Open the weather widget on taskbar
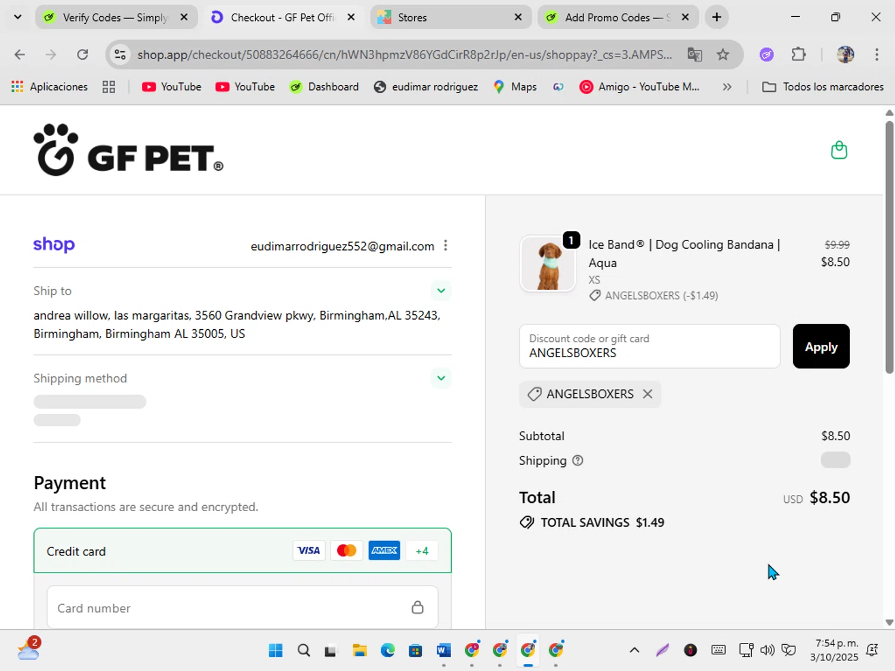 click(x=28, y=649)
